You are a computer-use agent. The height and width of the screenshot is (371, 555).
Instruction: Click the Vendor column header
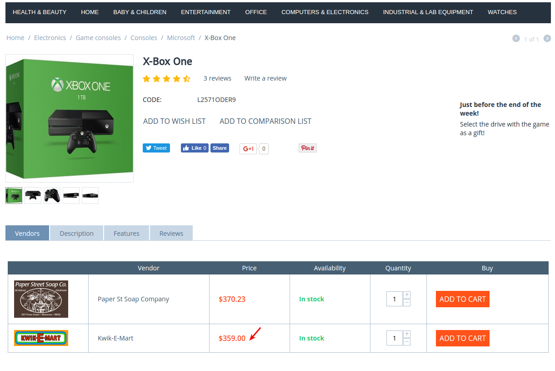[149, 268]
